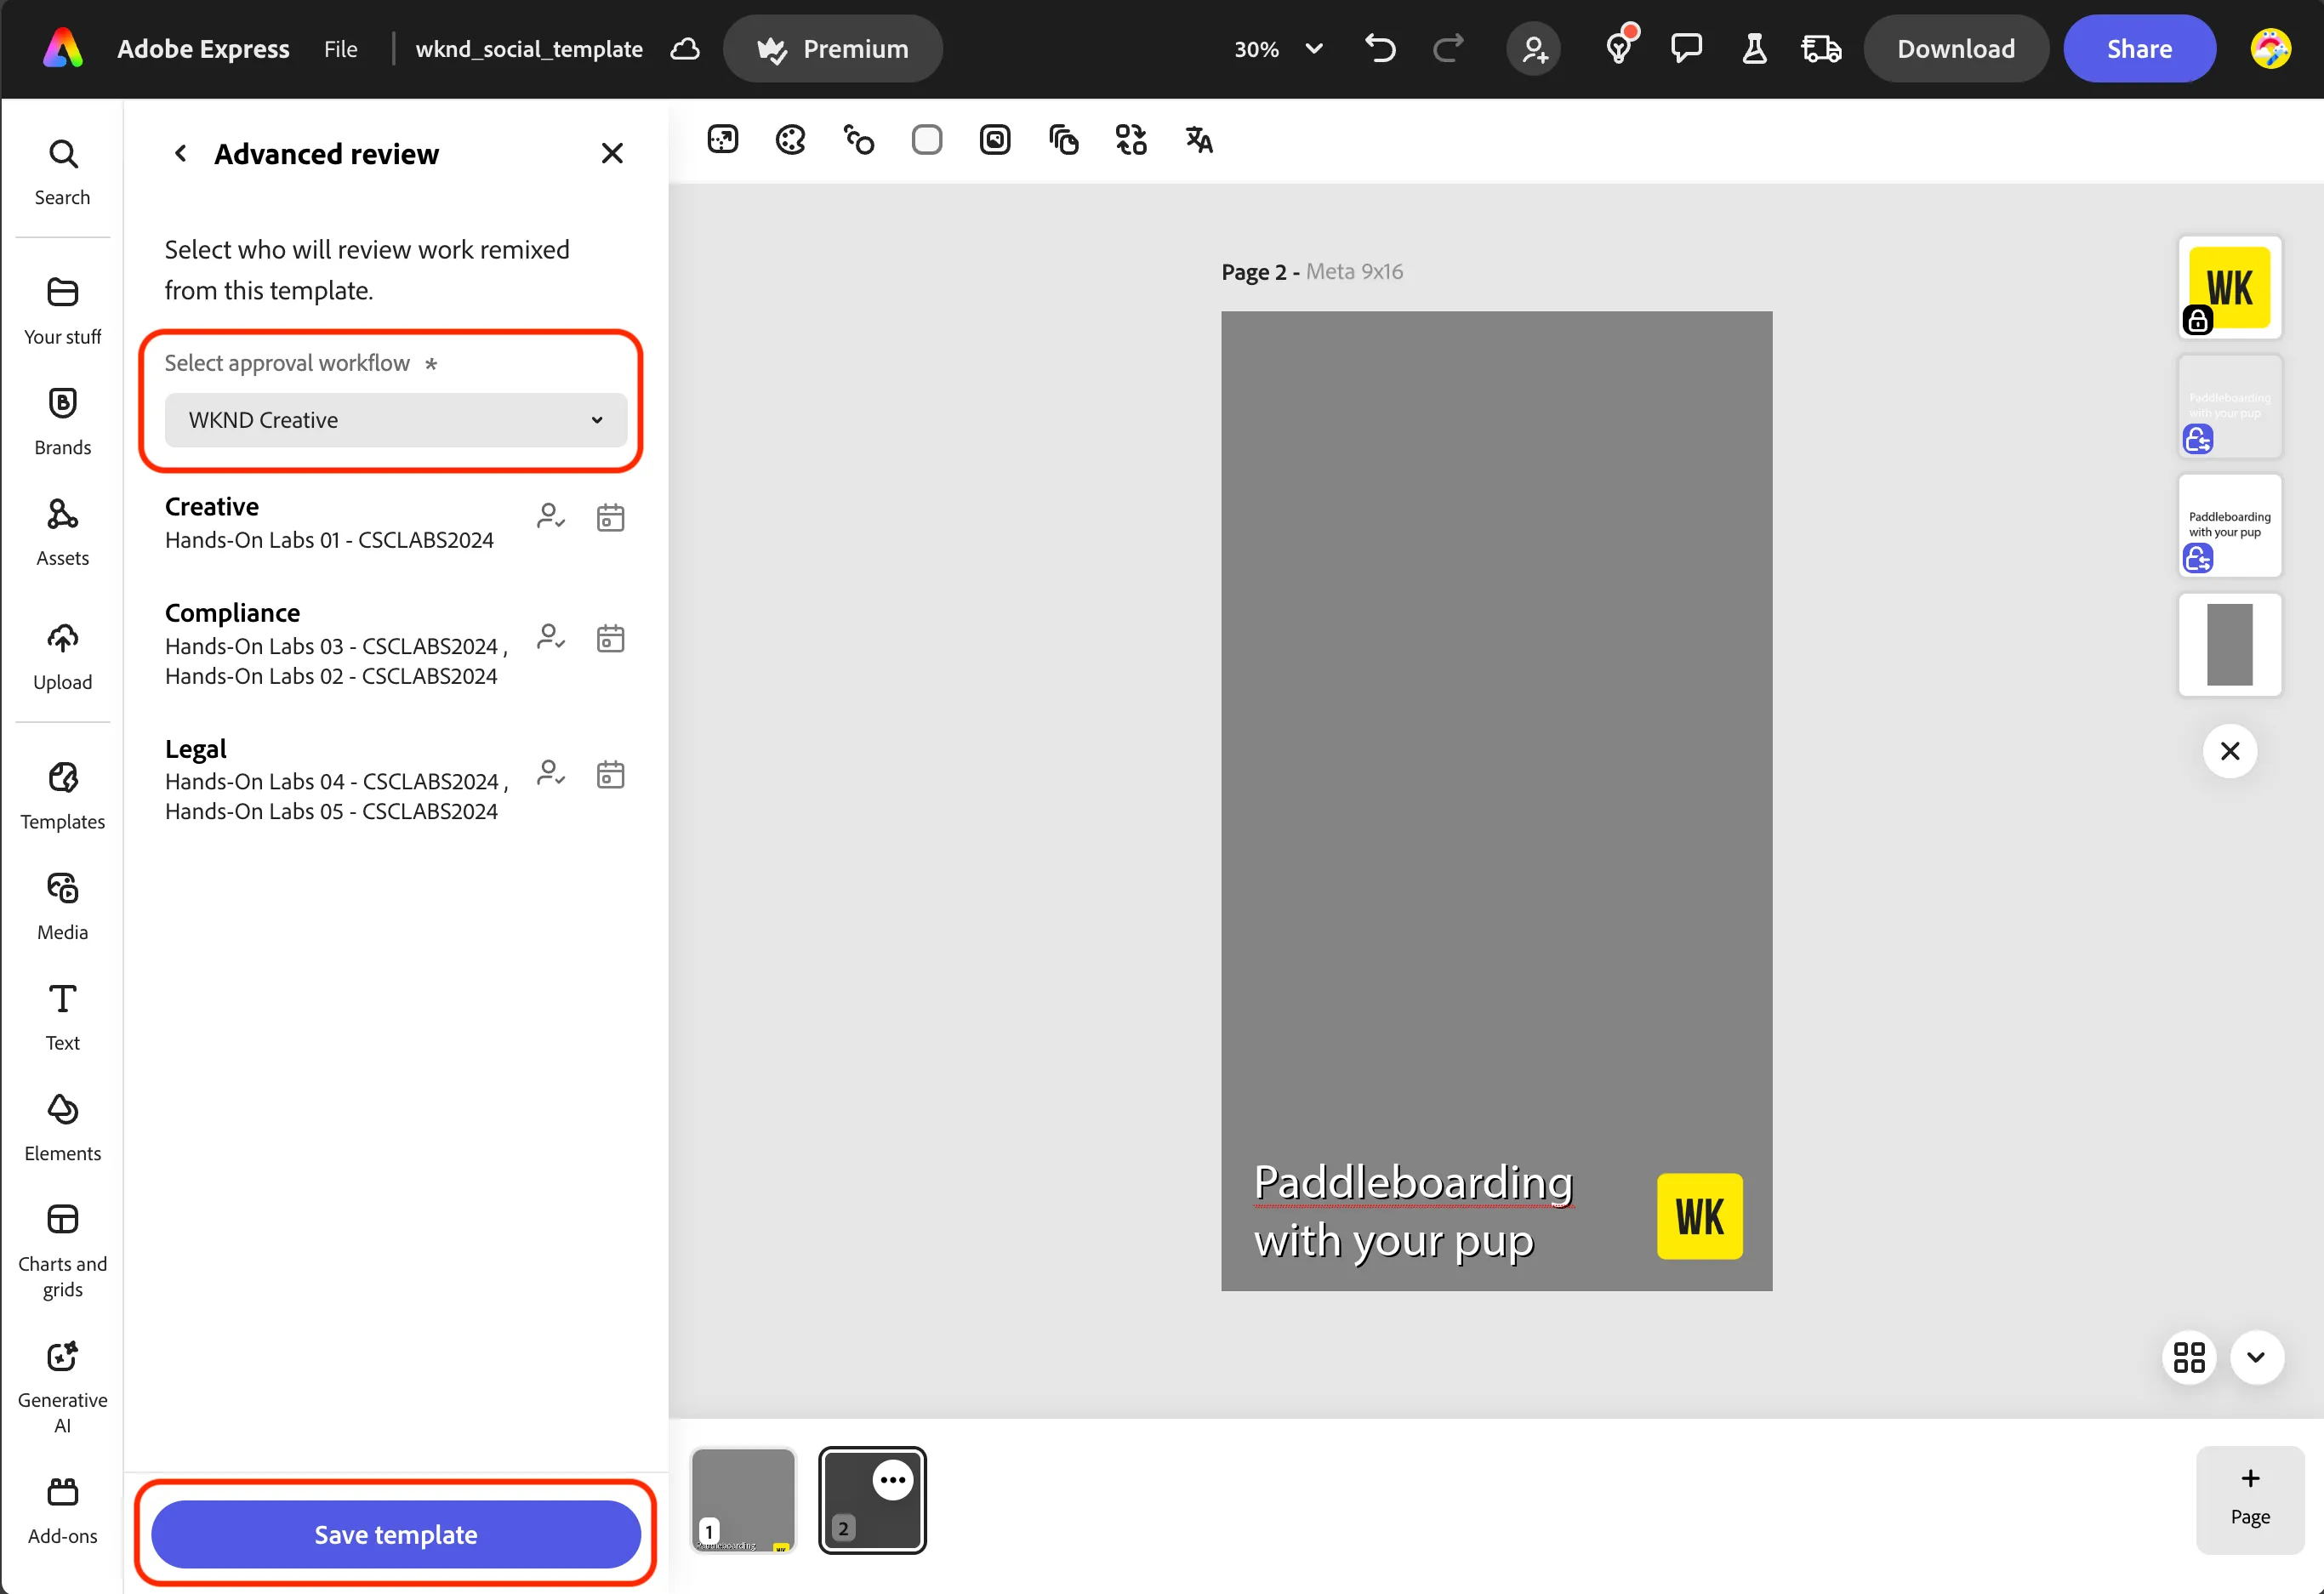Viewport: 2324px width, 1594px height.
Task: Click the lightbulb icon with notification
Action: (x=1619, y=47)
